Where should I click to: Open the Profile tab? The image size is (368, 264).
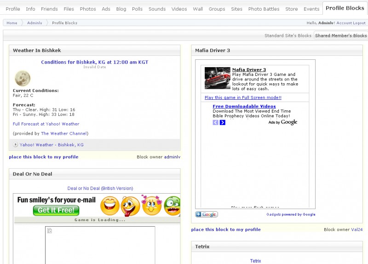point(13,9)
